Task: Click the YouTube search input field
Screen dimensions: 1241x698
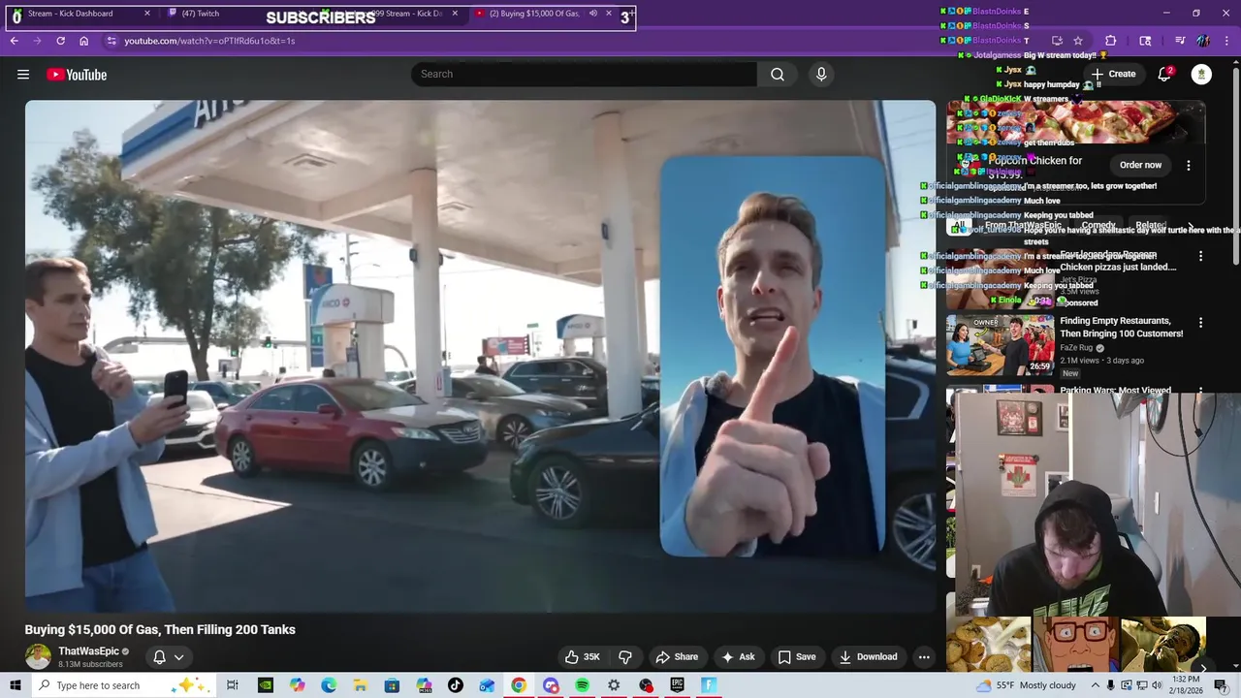Action: (x=584, y=75)
